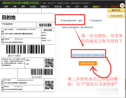Click the upper sender phone number 057581221537
The image size is (126, 98).
coord(19,39)
